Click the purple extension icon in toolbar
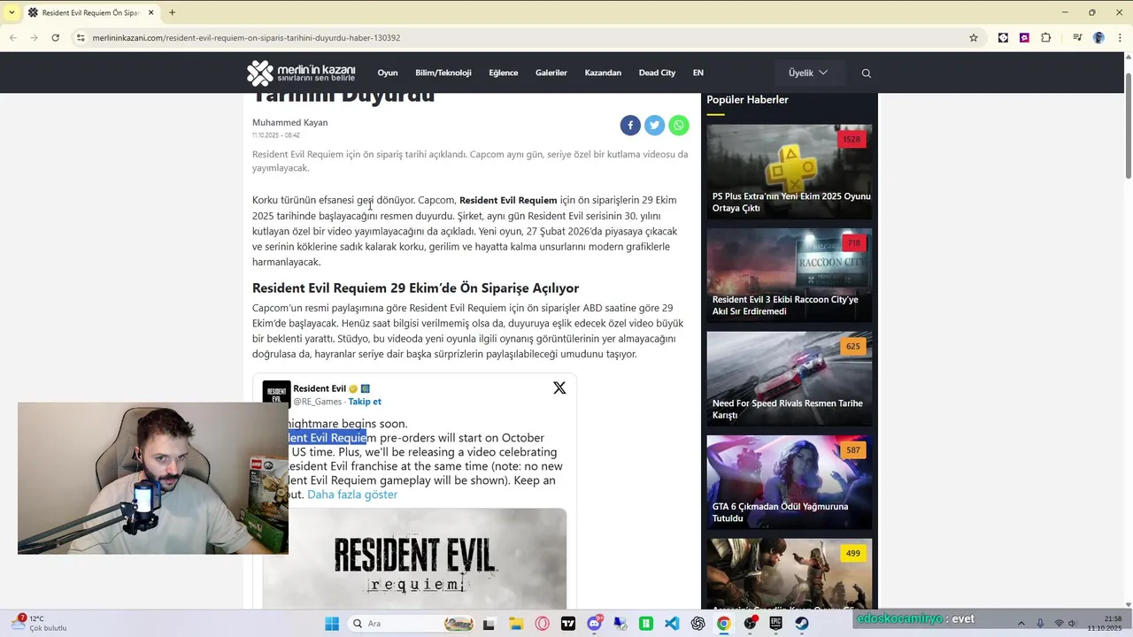This screenshot has width=1133, height=637. point(1024,38)
